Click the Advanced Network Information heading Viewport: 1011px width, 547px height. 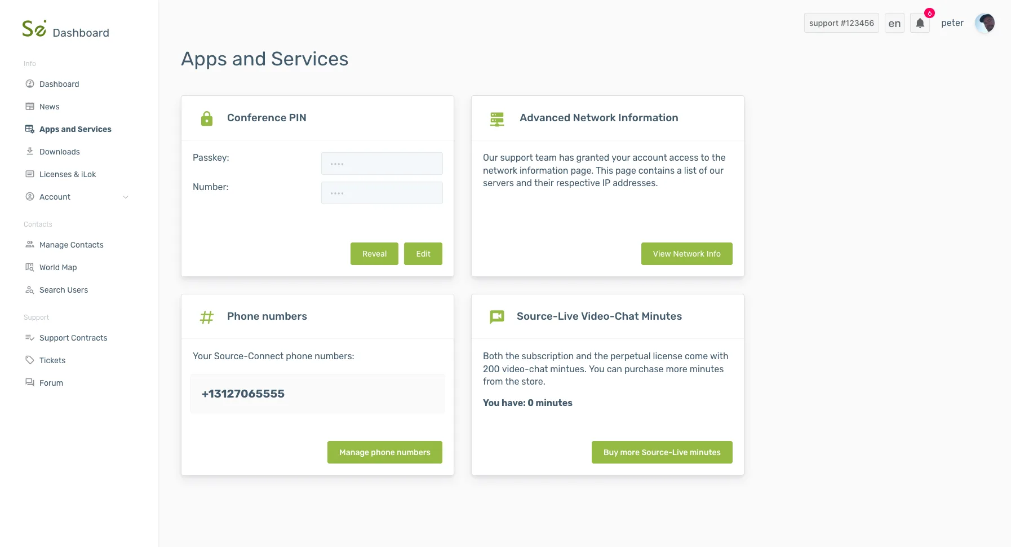(x=599, y=118)
